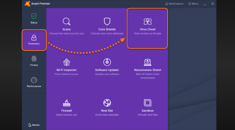Open the Firewall brick wall icon
The width and height of the screenshot is (235, 130).
pyautogui.click(x=66, y=103)
